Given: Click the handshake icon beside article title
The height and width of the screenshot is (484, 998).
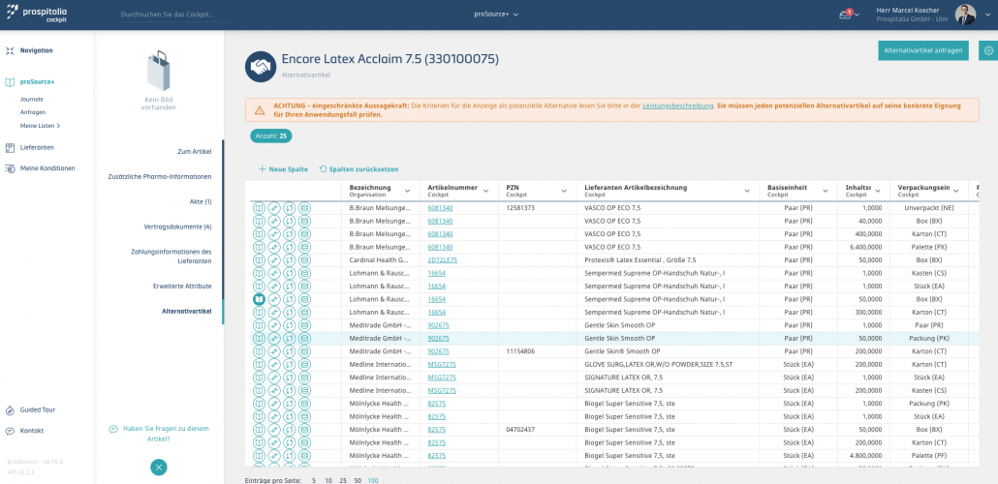Looking at the screenshot, I should pyautogui.click(x=260, y=66).
